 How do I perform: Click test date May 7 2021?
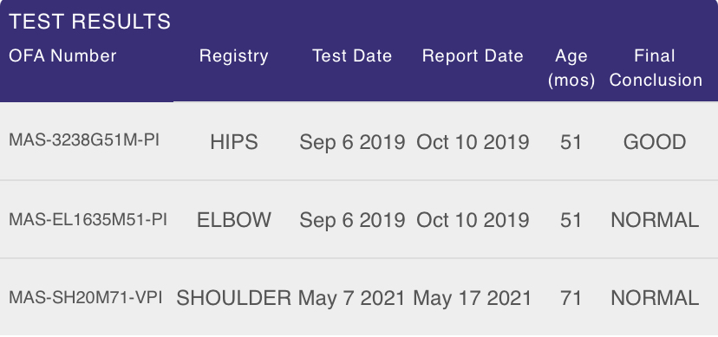point(352,298)
